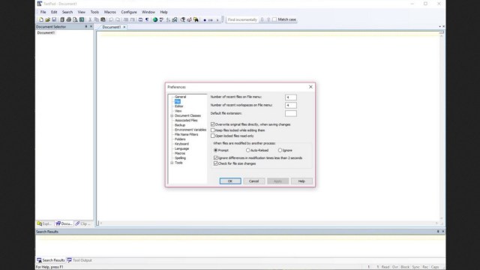Click the Default file extension field

coord(291,113)
